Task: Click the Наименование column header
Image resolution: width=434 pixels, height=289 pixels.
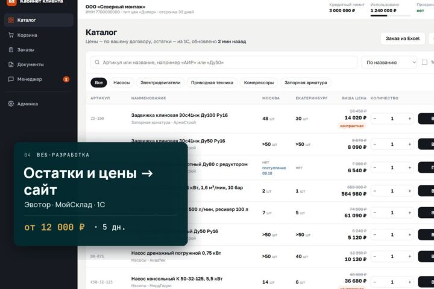Action: tap(149, 98)
